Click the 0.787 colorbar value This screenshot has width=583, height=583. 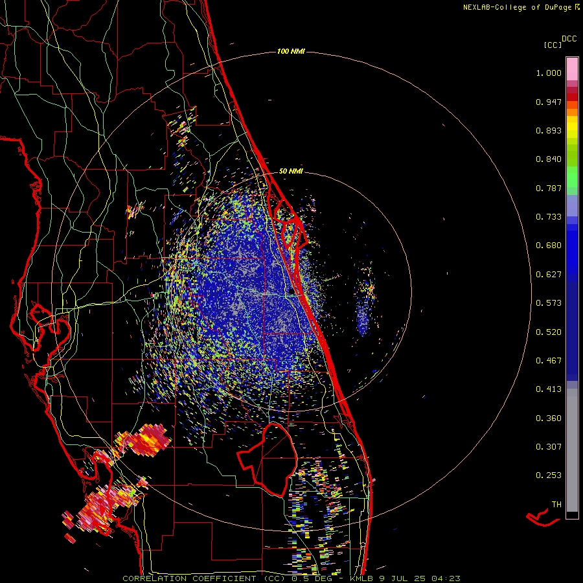549,188
